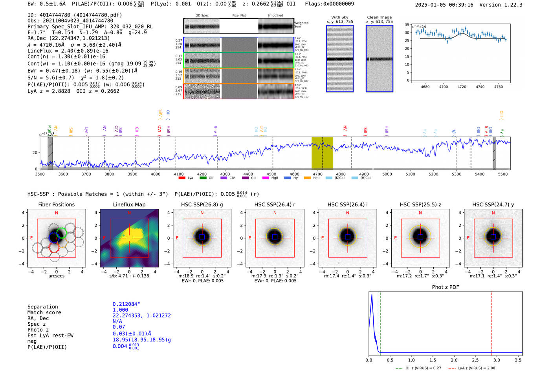This screenshot has height=374, width=550.
Task: Click the Flags:0x00000009 text
Action: click(329, 4)
